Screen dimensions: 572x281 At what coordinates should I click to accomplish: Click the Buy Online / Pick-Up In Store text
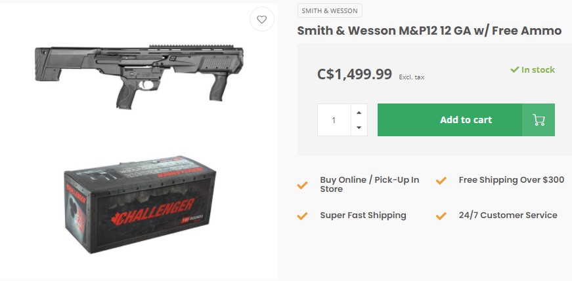369,185
